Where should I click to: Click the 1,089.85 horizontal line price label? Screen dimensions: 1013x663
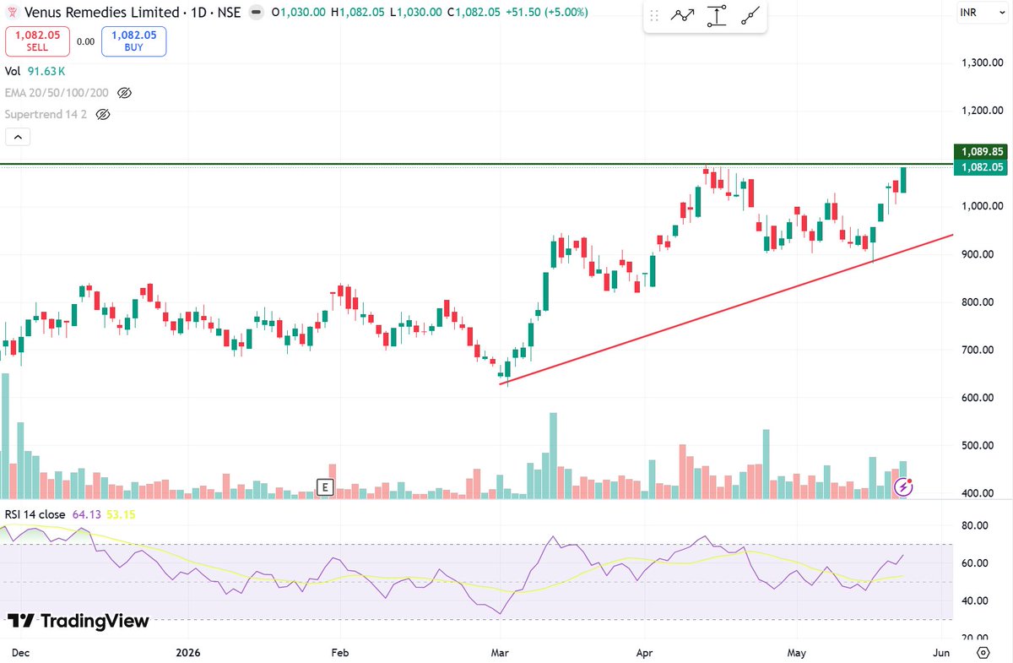coord(980,152)
